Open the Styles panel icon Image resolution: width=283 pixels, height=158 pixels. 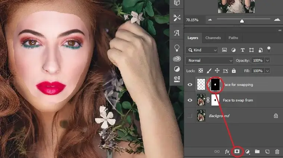177,79
